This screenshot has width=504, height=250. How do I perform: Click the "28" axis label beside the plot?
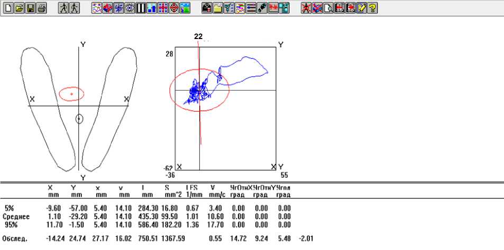coord(170,53)
